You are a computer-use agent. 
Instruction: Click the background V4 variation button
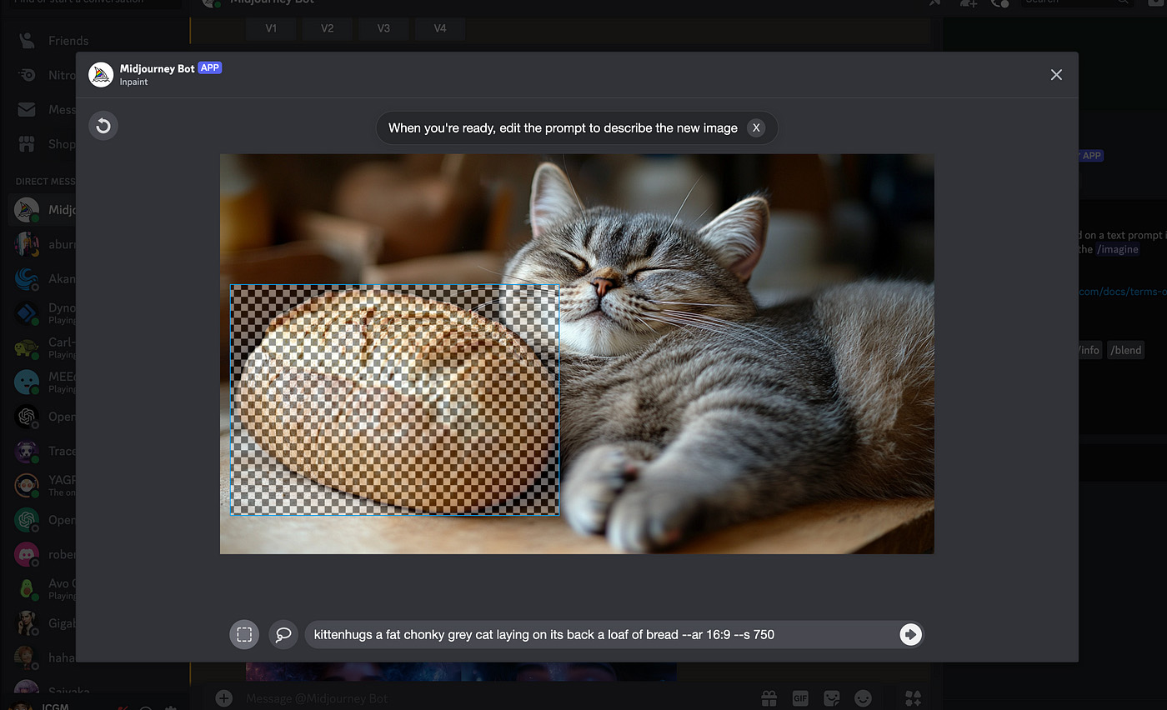click(440, 28)
